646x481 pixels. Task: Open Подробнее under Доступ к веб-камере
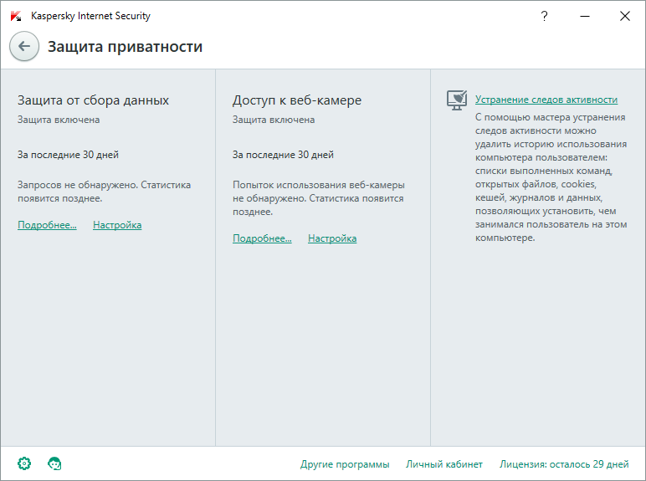(x=262, y=238)
